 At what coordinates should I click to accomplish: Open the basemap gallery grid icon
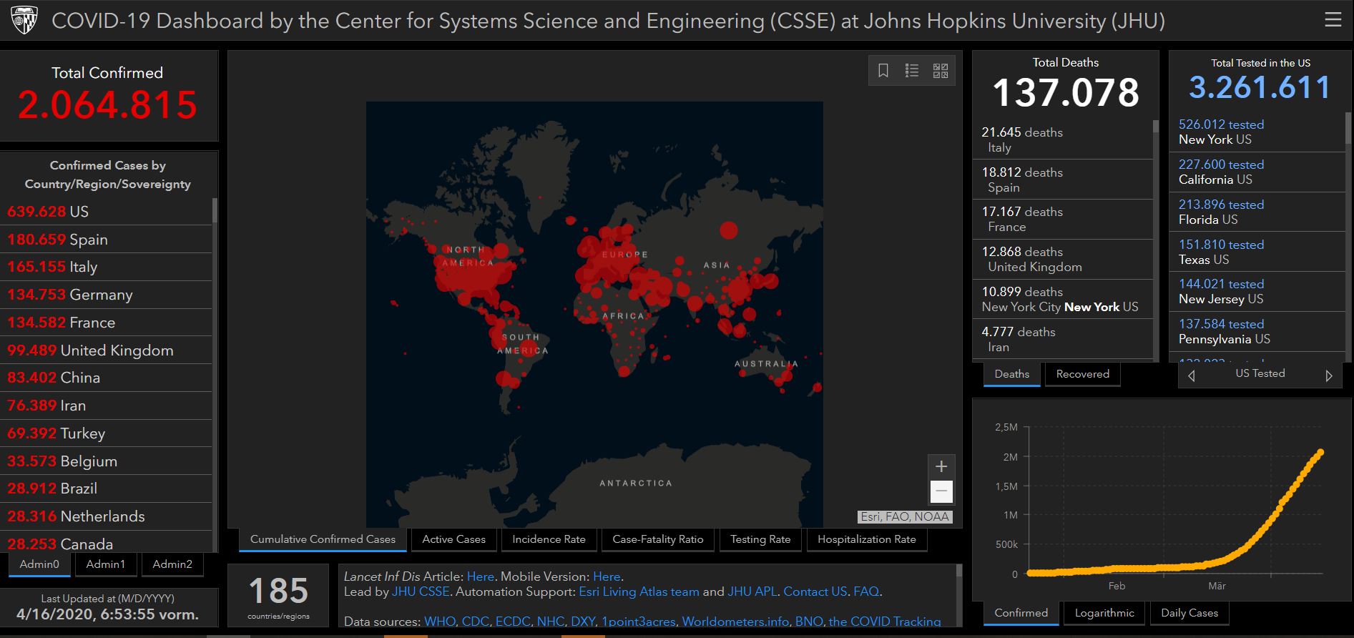pyautogui.click(x=941, y=71)
